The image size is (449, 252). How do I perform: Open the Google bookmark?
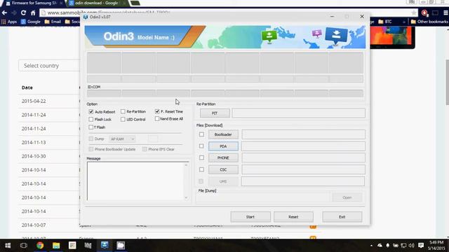(x=31, y=22)
